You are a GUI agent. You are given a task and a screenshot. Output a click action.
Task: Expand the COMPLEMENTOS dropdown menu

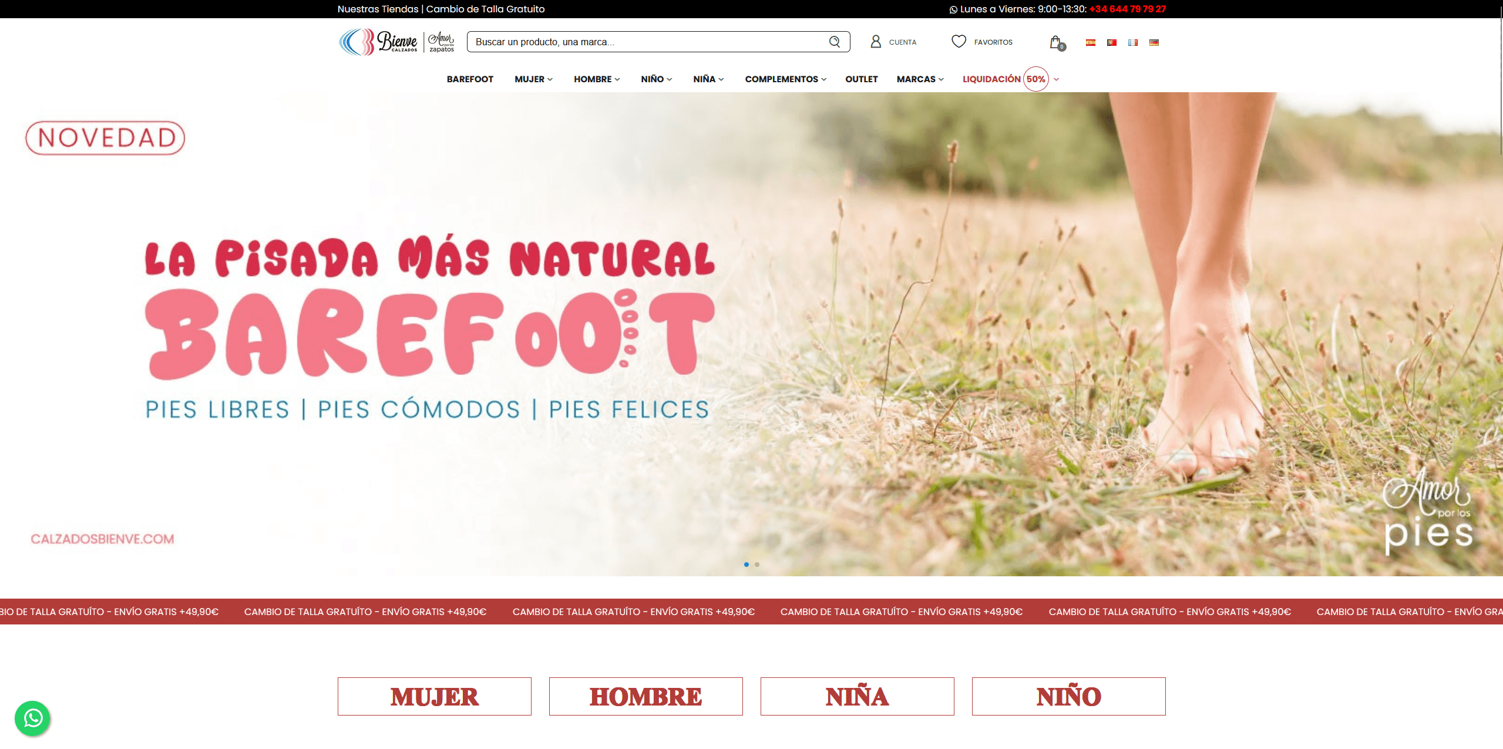point(785,79)
